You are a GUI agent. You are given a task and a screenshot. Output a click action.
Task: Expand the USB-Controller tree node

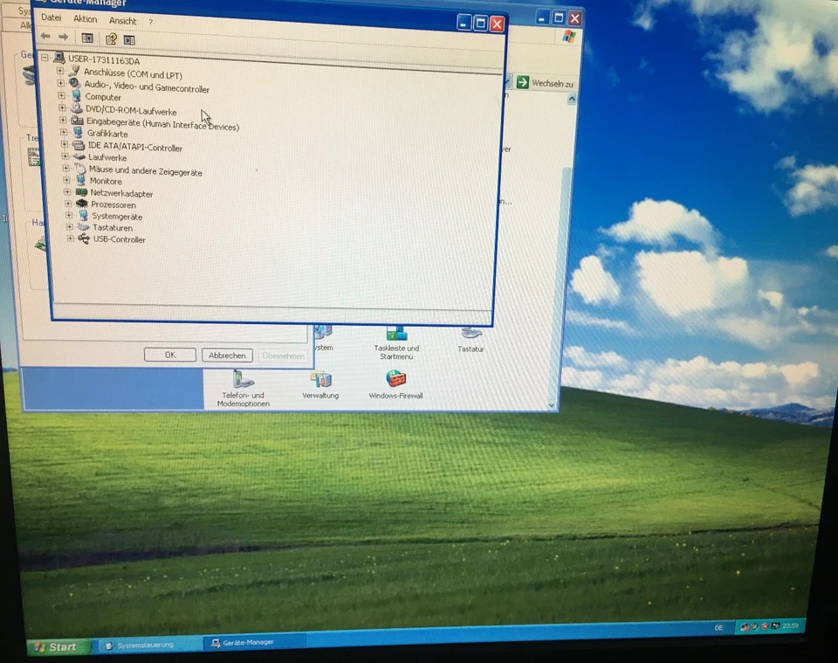pyautogui.click(x=69, y=239)
